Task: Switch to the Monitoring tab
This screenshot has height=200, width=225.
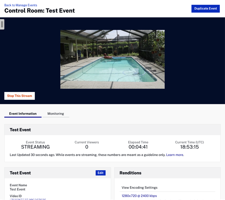Action: (x=55, y=114)
